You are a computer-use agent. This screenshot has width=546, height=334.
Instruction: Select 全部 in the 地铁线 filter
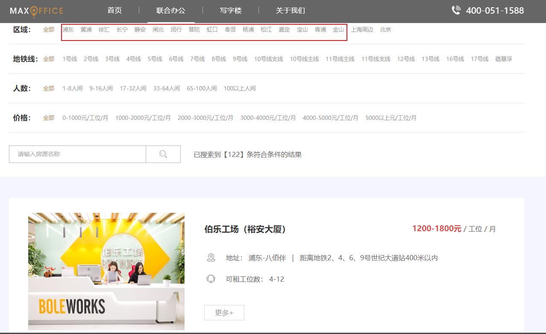tap(49, 59)
